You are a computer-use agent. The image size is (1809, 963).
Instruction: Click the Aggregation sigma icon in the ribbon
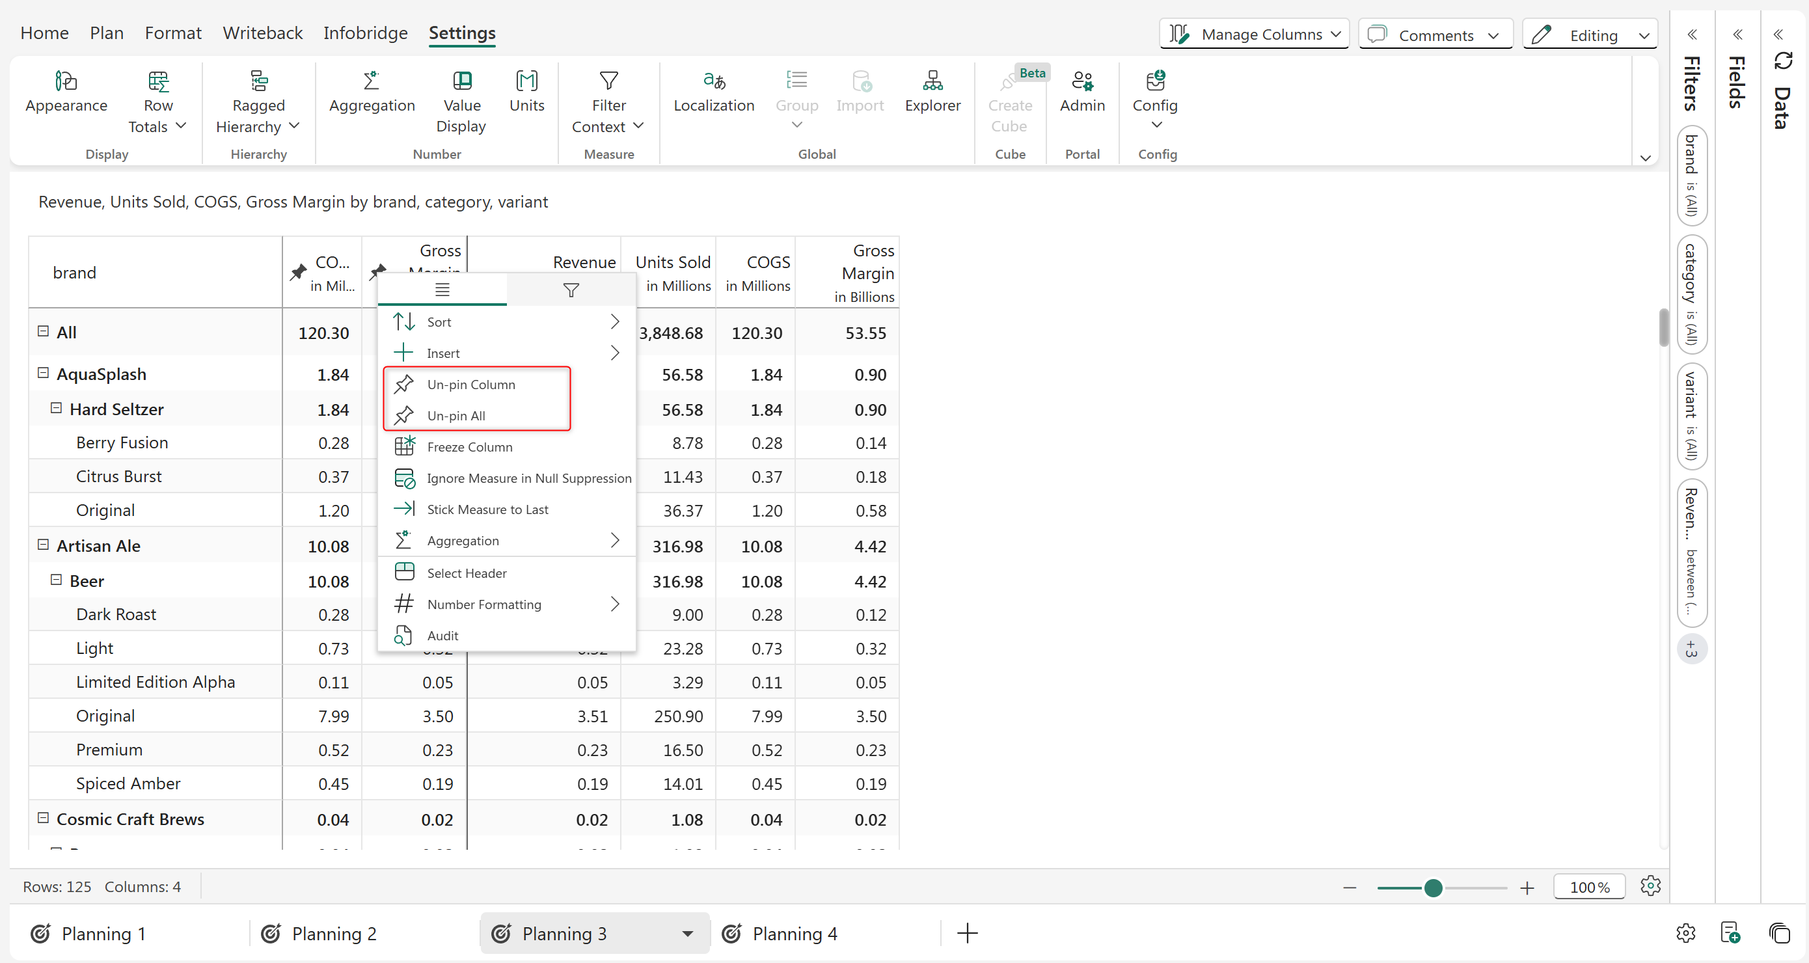[372, 81]
